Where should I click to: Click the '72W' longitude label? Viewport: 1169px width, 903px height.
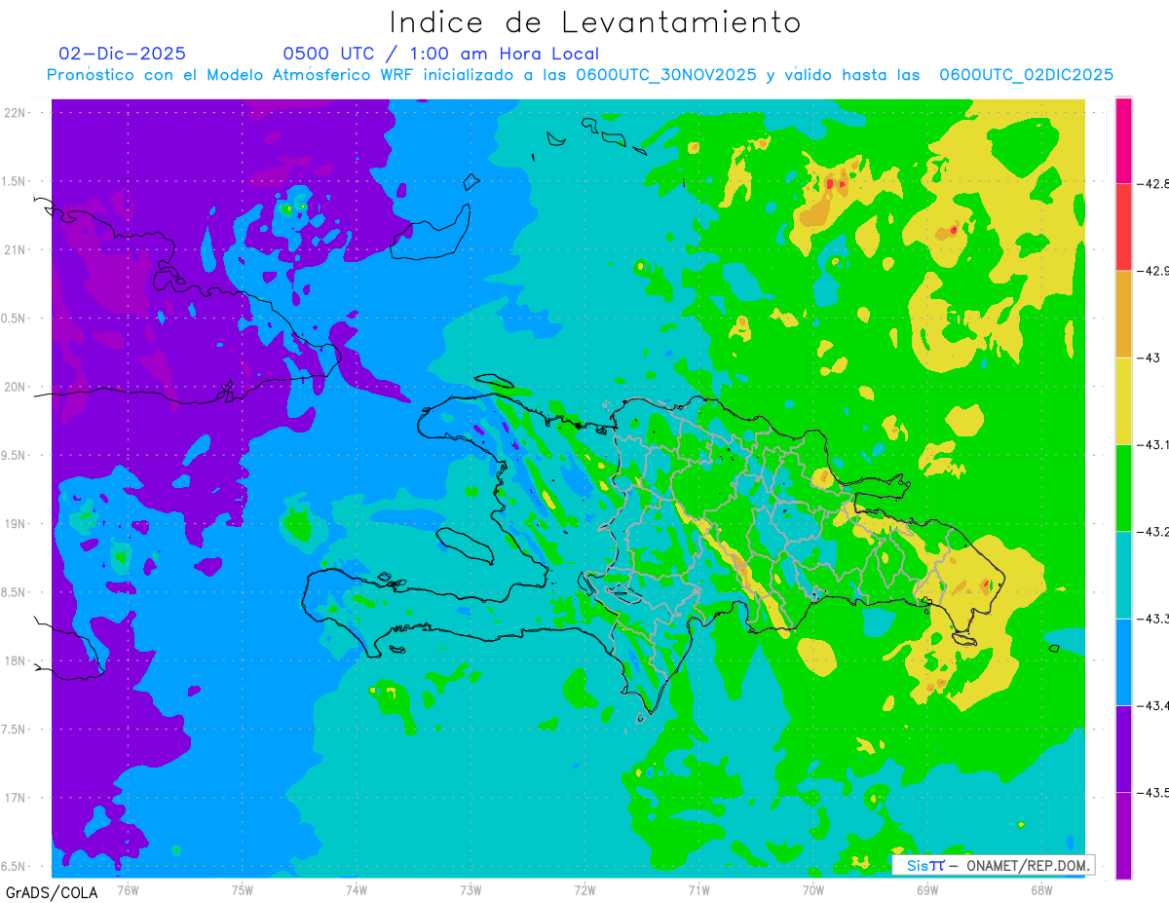(x=584, y=890)
